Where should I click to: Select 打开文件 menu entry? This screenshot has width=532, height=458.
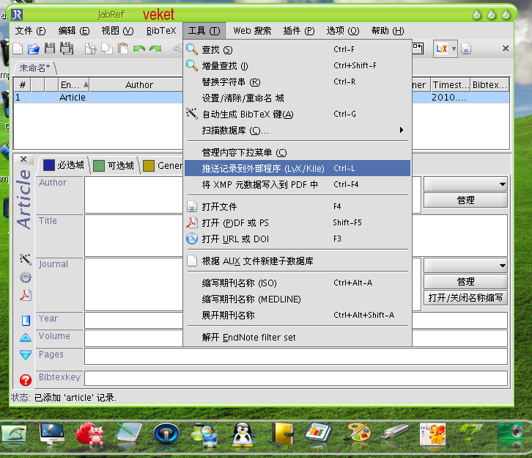tap(298, 206)
